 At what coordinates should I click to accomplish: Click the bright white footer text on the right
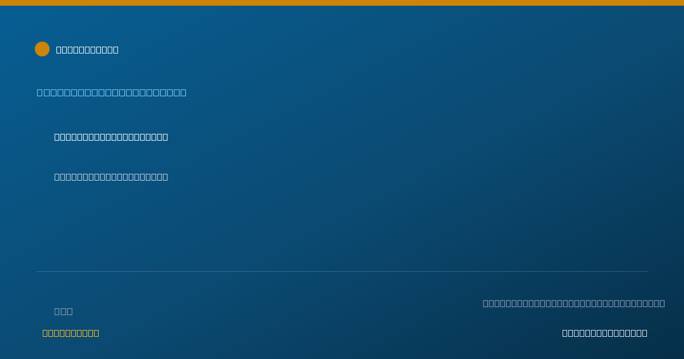605,333
